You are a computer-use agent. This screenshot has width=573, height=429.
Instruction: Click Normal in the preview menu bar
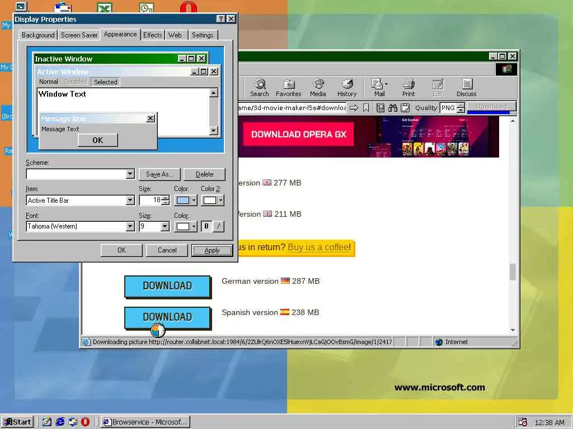pos(49,82)
